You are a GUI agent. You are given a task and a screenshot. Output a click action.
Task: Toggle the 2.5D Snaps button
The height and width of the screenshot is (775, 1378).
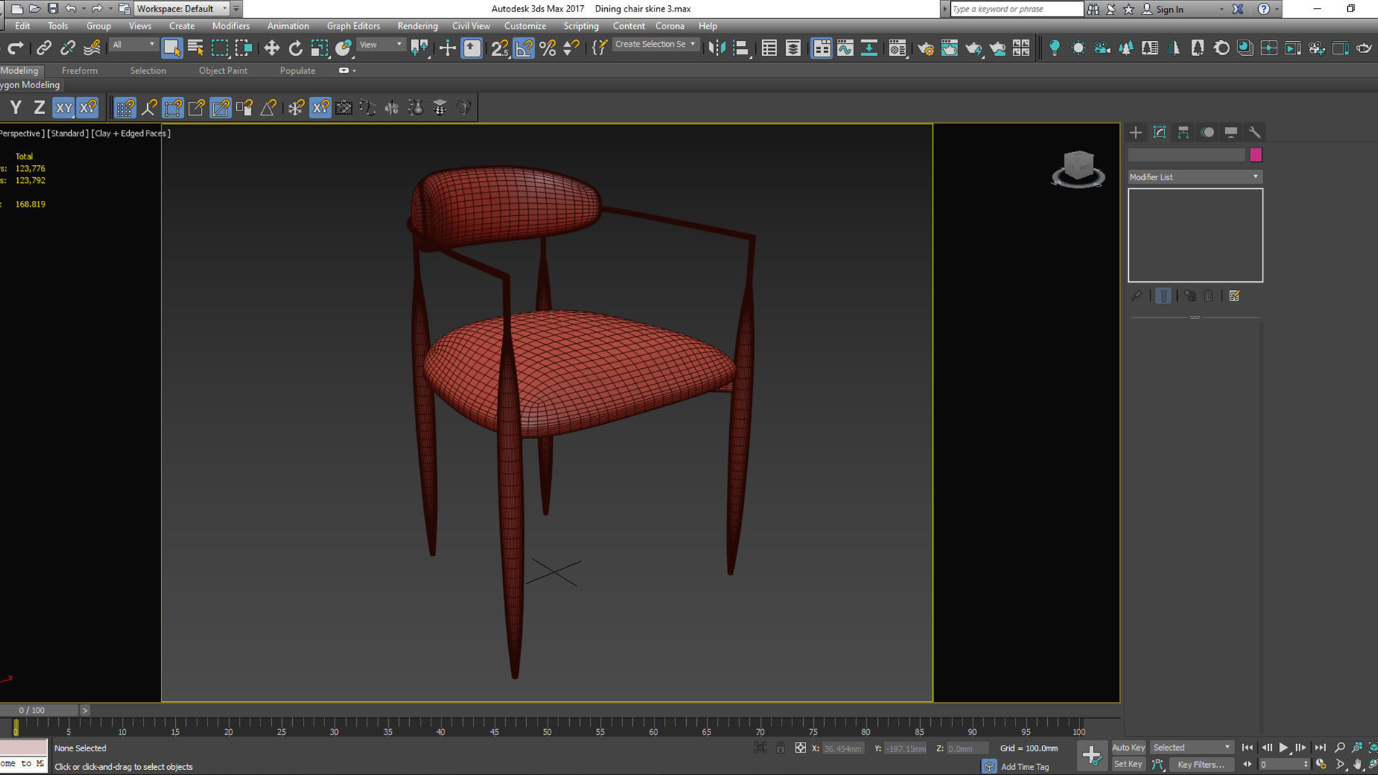pyautogui.click(x=500, y=48)
